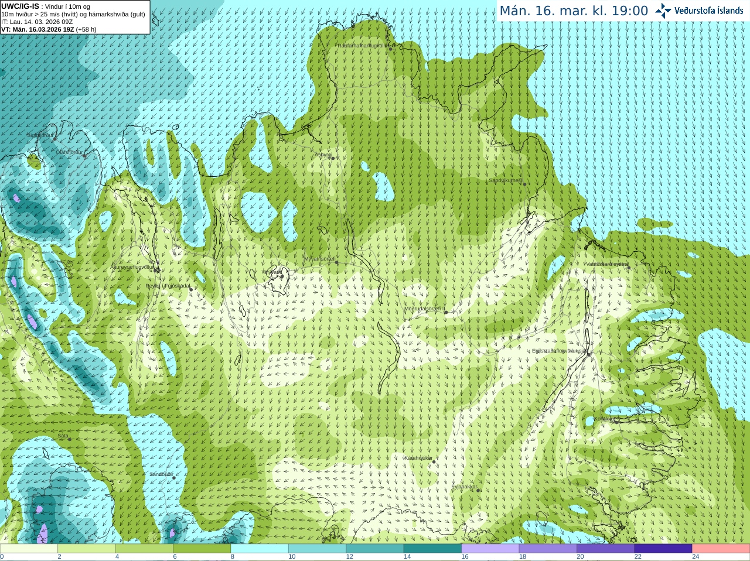Click the Akureyrarflugvöllur station label
The width and height of the screenshot is (750, 561).
(133, 267)
